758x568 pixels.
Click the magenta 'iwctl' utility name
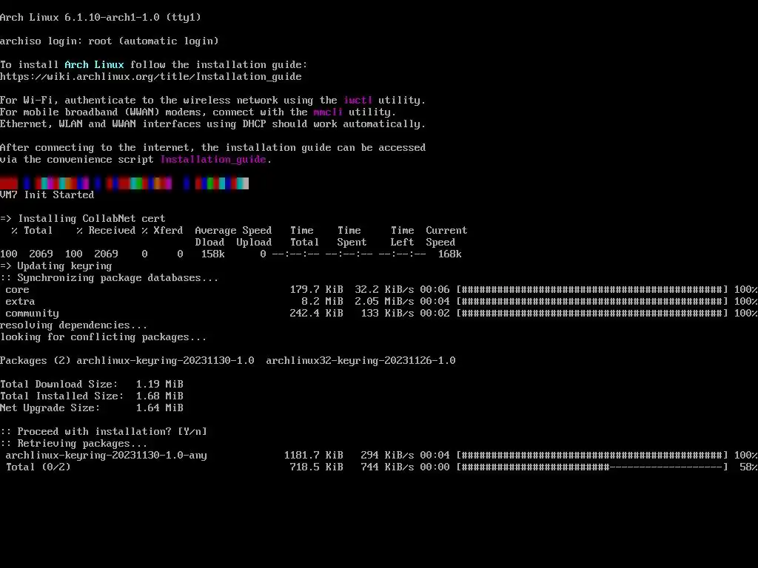pos(358,100)
